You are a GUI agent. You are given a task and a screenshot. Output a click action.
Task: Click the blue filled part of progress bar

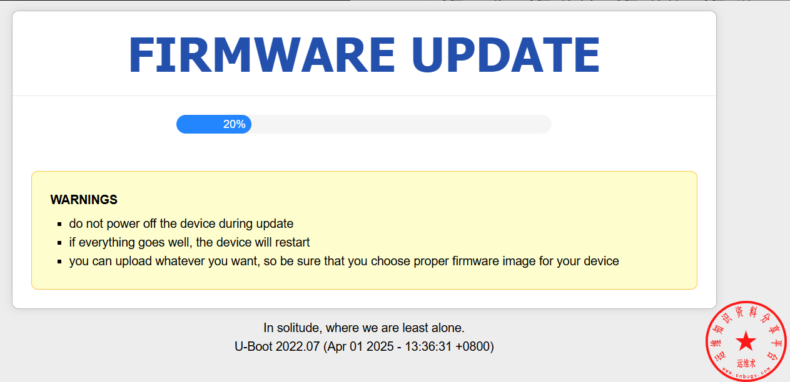(x=200, y=124)
